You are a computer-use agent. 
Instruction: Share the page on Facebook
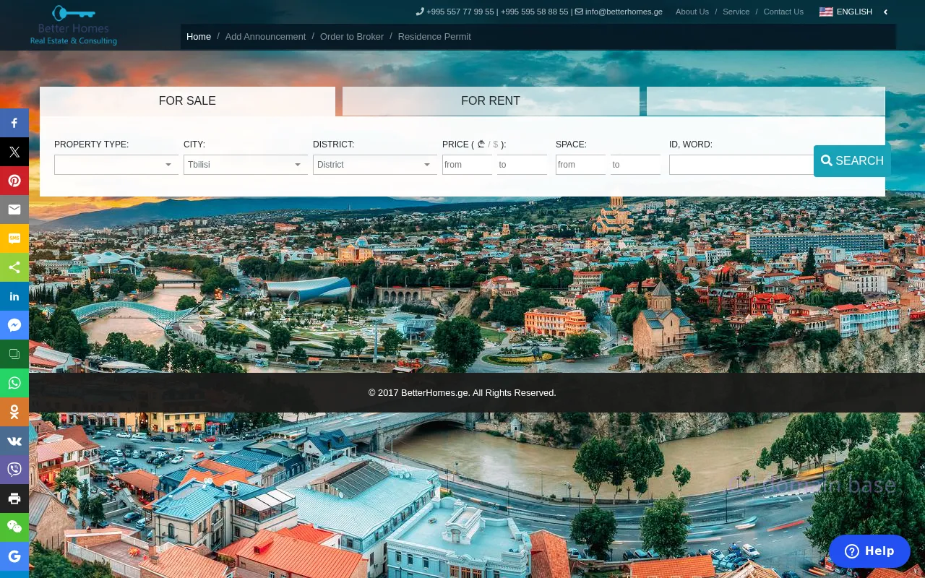pos(14,123)
